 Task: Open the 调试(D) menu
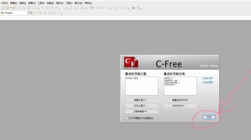click(60, 3)
